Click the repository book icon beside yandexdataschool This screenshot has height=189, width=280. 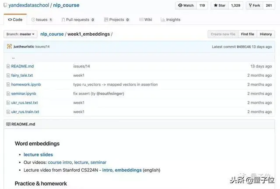pos(5,5)
